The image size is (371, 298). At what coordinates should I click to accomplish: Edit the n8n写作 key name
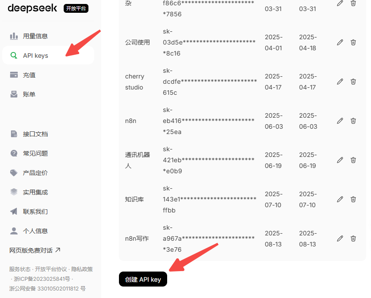pos(340,238)
